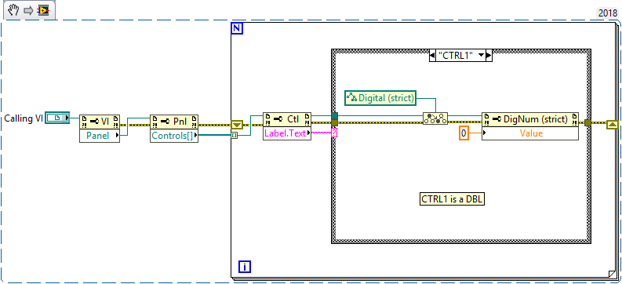Click the loop iteration terminal i
This screenshot has width=622, height=284.
(245, 268)
